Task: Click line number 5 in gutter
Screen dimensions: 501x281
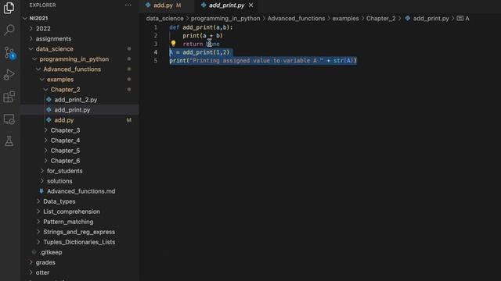Action: (156, 61)
